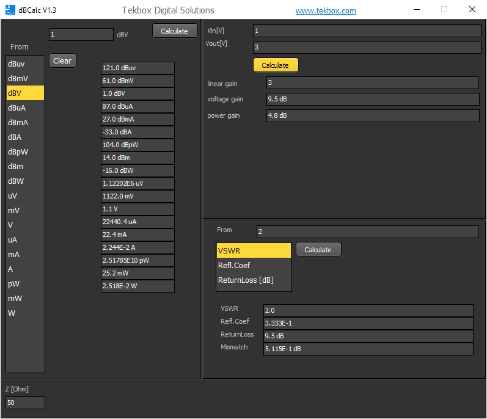Select A unit in From list
The image size is (487, 419).
25,269
